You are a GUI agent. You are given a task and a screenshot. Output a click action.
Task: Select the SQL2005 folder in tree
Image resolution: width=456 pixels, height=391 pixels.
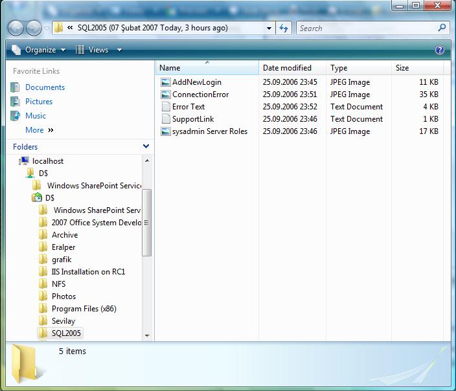pos(66,333)
